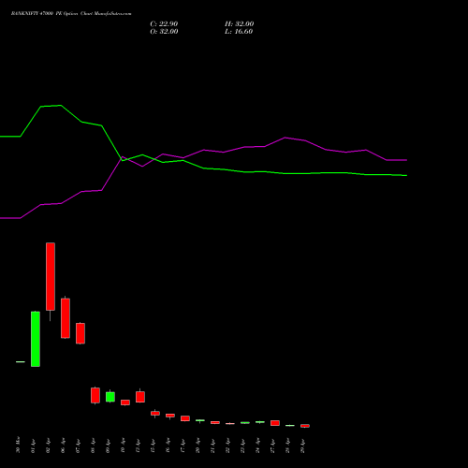
Task: Select the open value O: 32.00
Action: point(164,32)
